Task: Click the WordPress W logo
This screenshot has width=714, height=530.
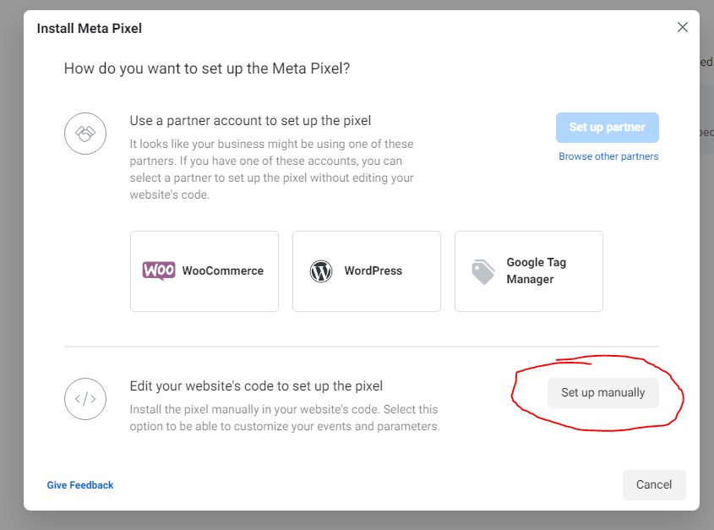Action: click(321, 271)
